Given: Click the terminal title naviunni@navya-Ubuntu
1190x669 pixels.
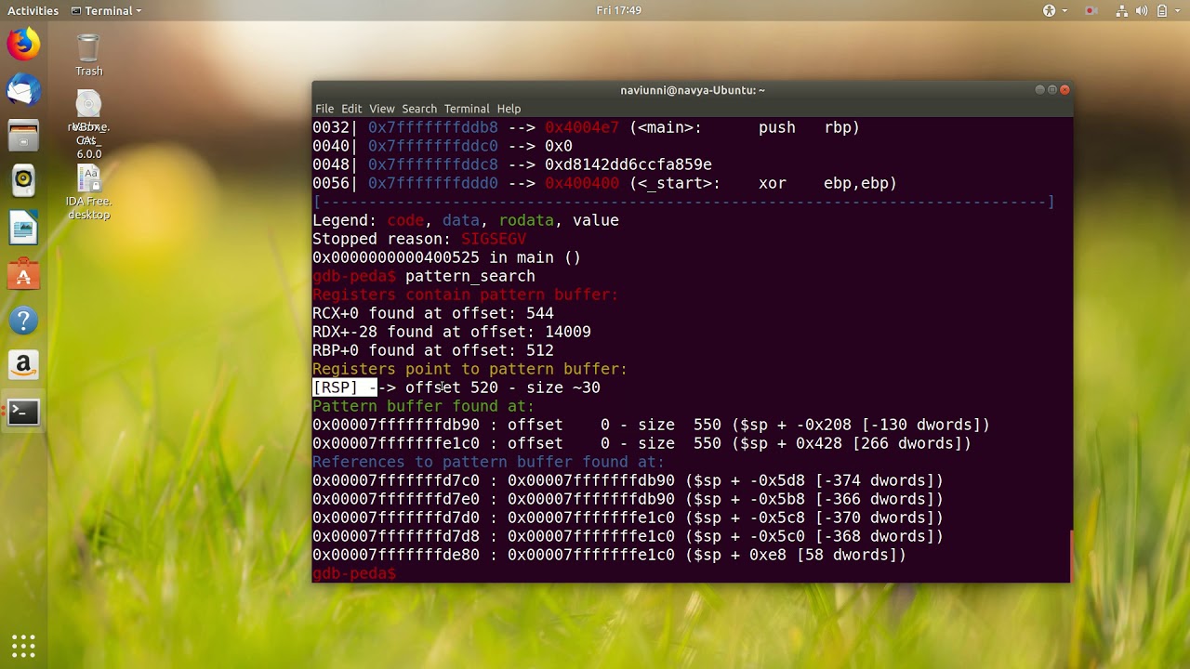Looking at the screenshot, I should [693, 90].
